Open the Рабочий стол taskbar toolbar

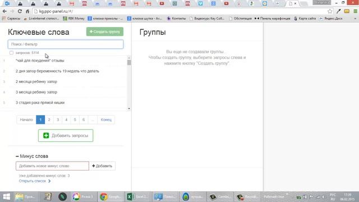click(x=275, y=197)
